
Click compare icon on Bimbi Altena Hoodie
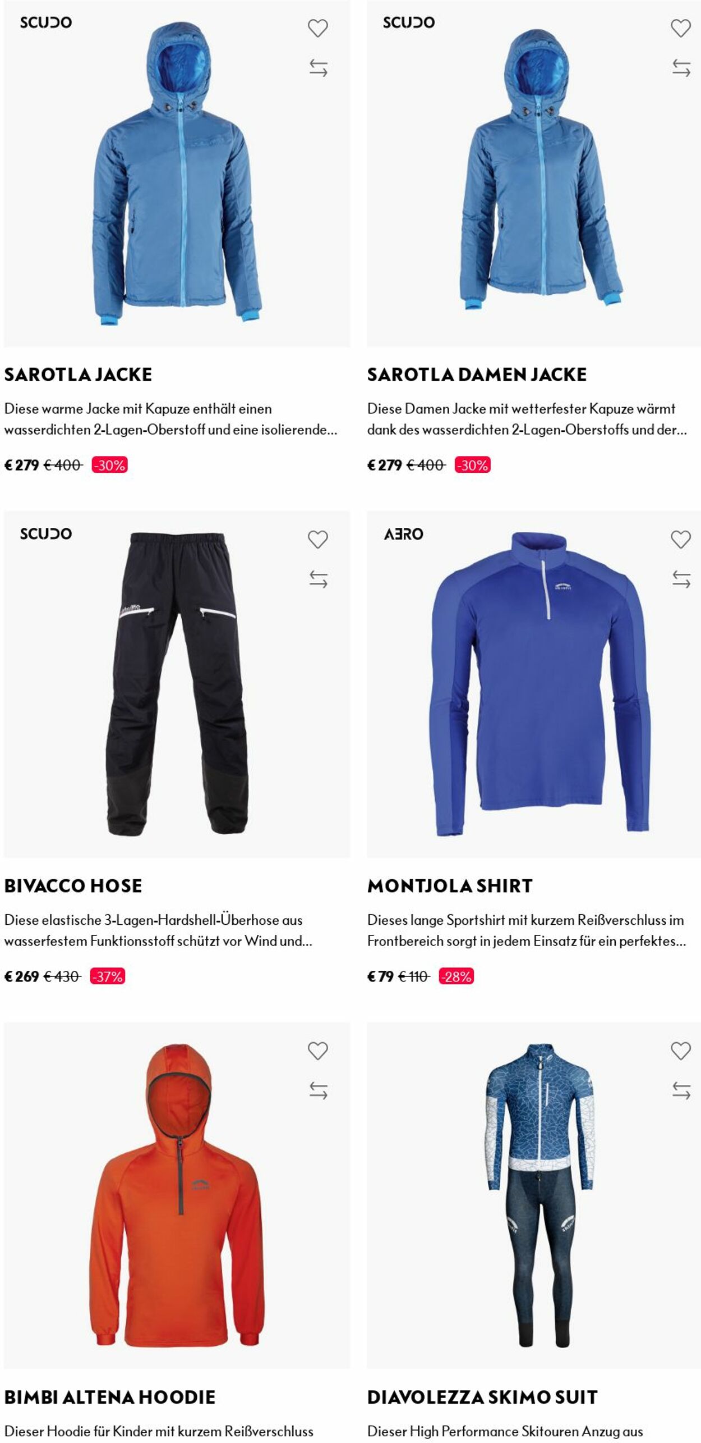coord(318,1091)
